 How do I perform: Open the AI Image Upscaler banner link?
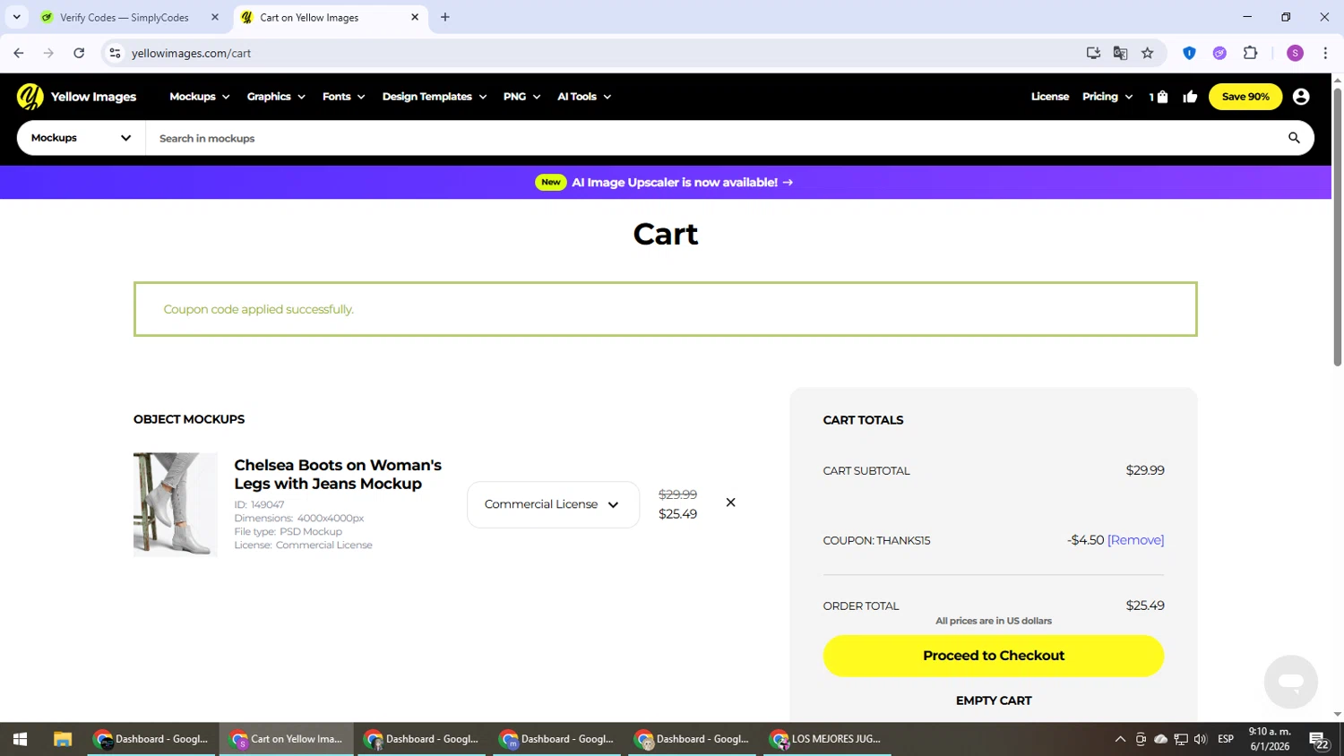(x=665, y=182)
